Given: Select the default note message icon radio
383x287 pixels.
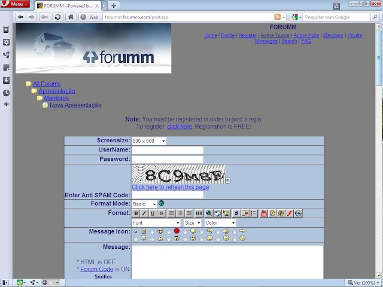Looking at the screenshot, I should point(136,232).
